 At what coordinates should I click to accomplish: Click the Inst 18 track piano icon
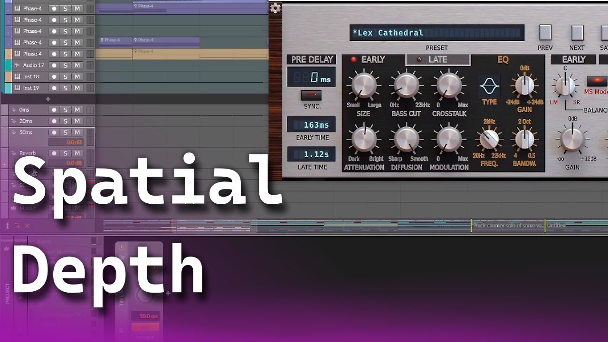(17, 76)
